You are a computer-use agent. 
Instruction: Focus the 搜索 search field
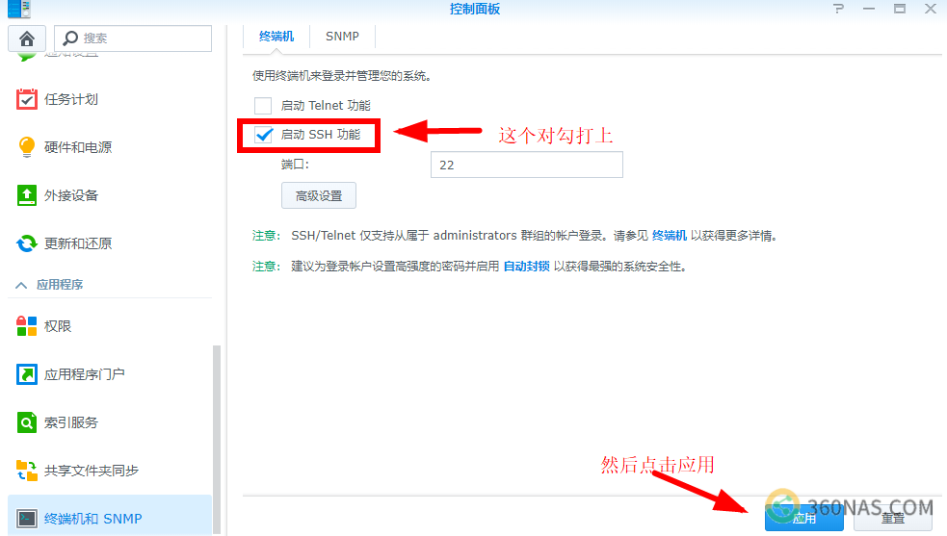[133, 38]
